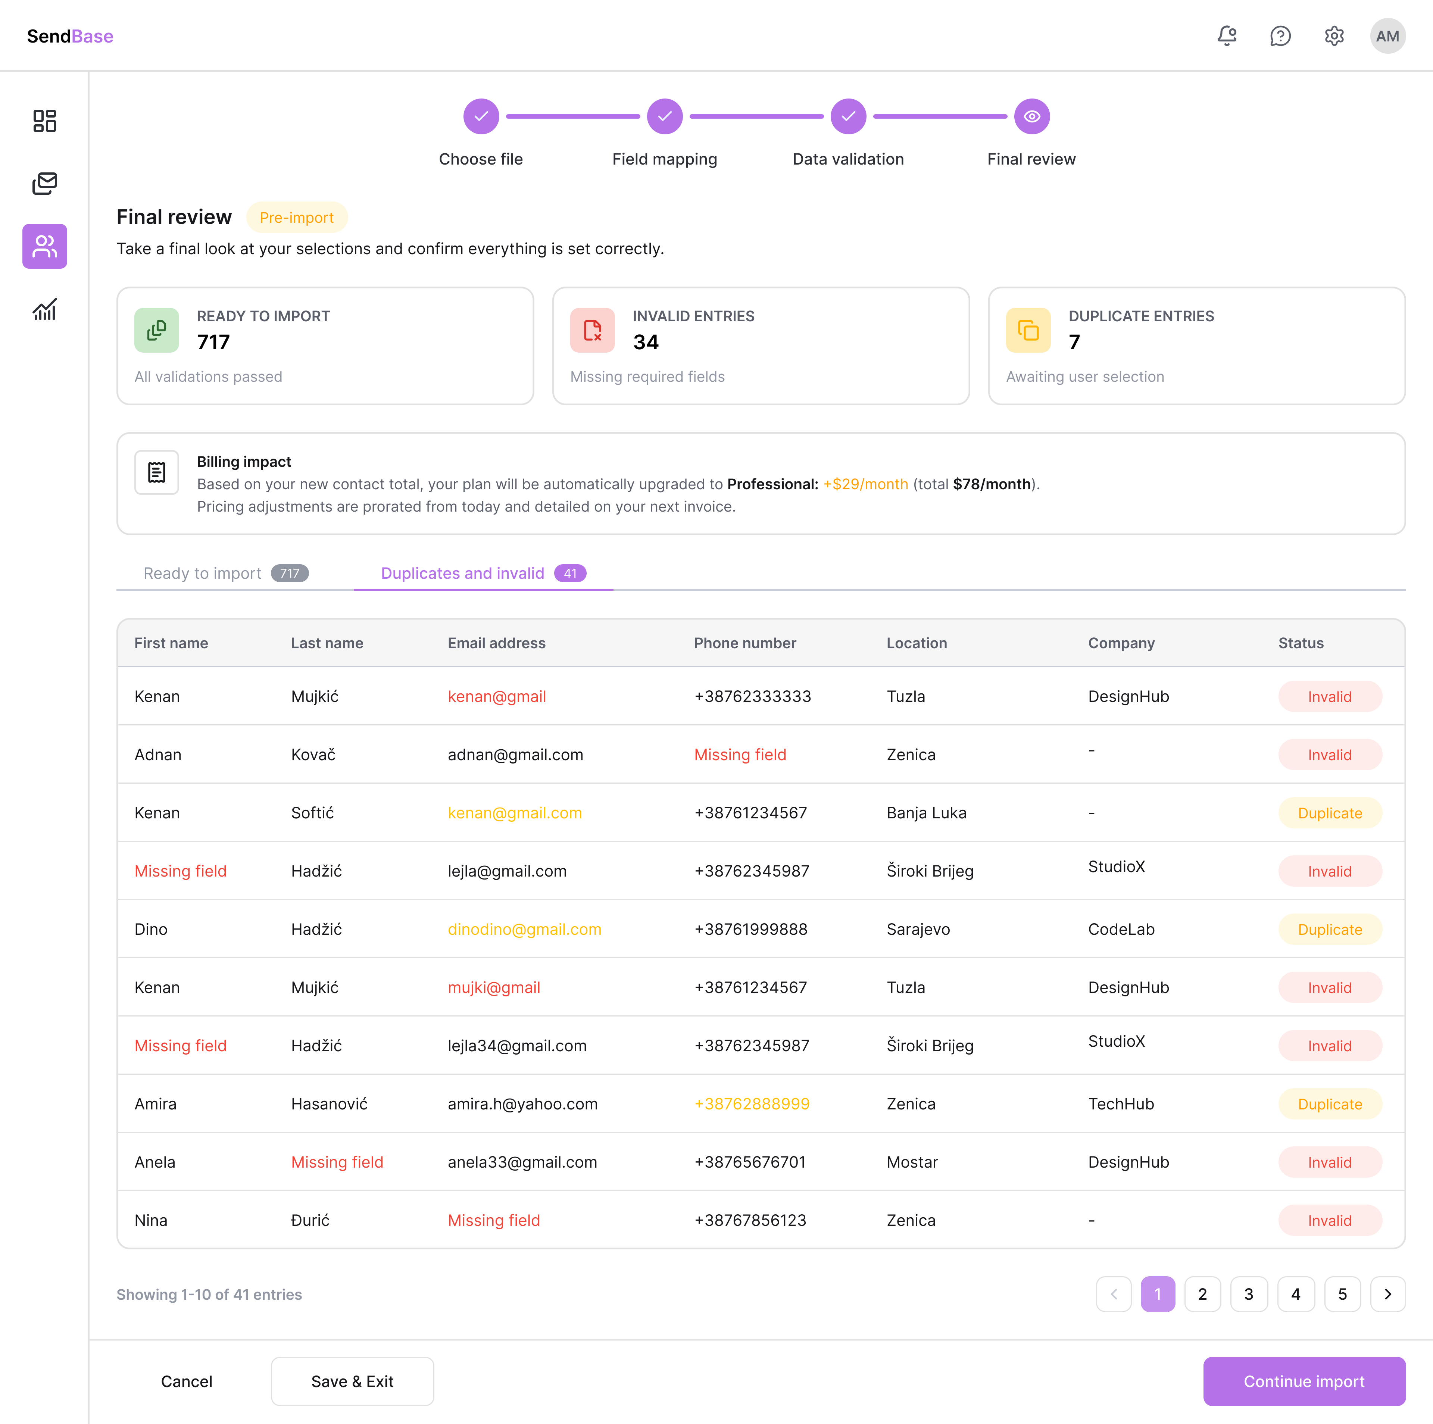The height and width of the screenshot is (1424, 1433).
Task: Open the email campaigns sidebar icon
Action: 44,183
